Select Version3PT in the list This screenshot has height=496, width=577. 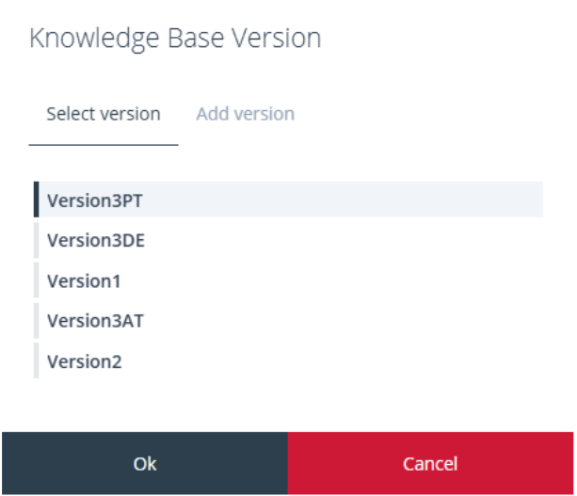288,200
